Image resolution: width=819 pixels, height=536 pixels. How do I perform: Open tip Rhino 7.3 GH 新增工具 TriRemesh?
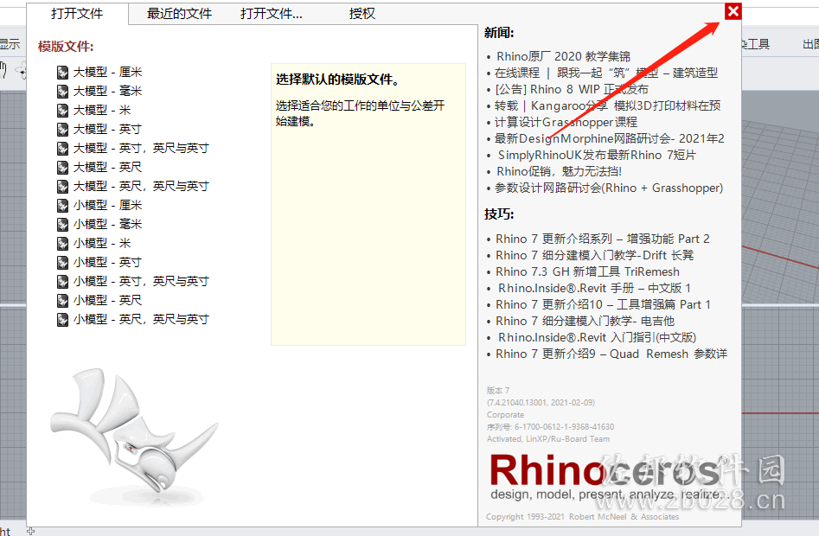(x=587, y=272)
